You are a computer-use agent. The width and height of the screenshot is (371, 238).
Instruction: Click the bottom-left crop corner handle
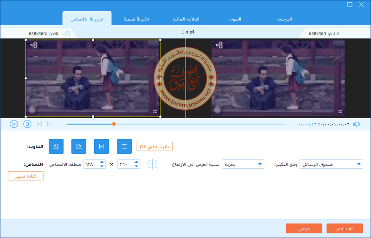(26, 117)
